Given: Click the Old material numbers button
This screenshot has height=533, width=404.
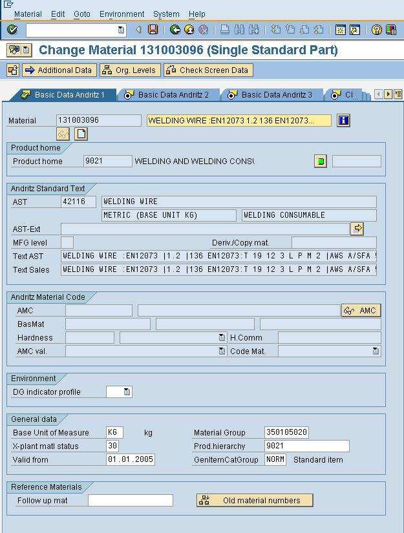Looking at the screenshot, I should pyautogui.click(x=255, y=500).
